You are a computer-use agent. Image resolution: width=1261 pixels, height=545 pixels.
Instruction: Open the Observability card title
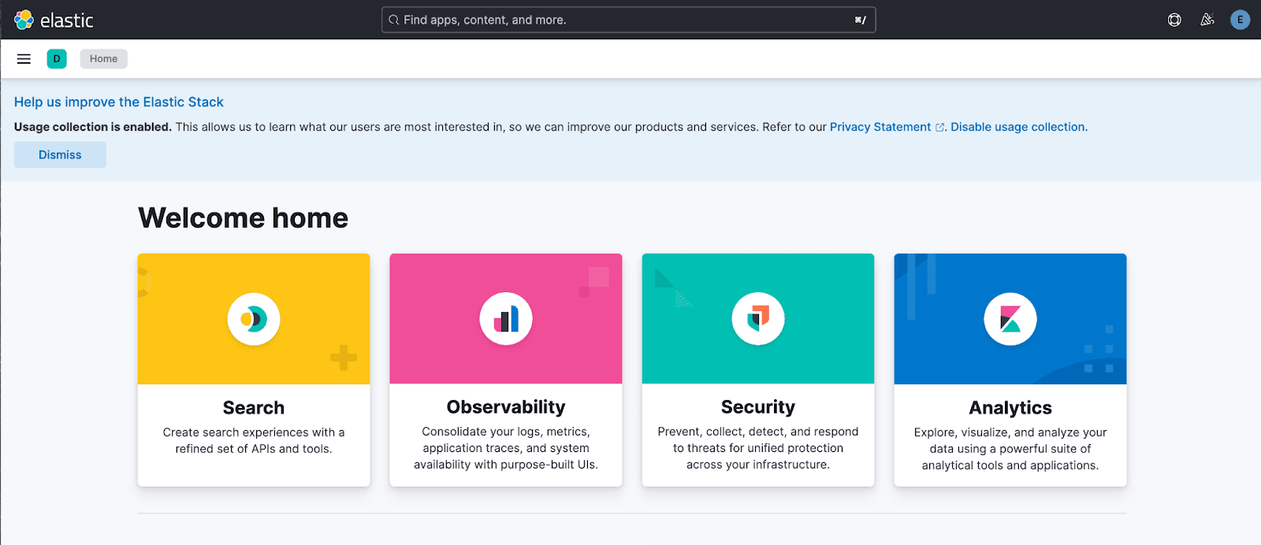506,407
